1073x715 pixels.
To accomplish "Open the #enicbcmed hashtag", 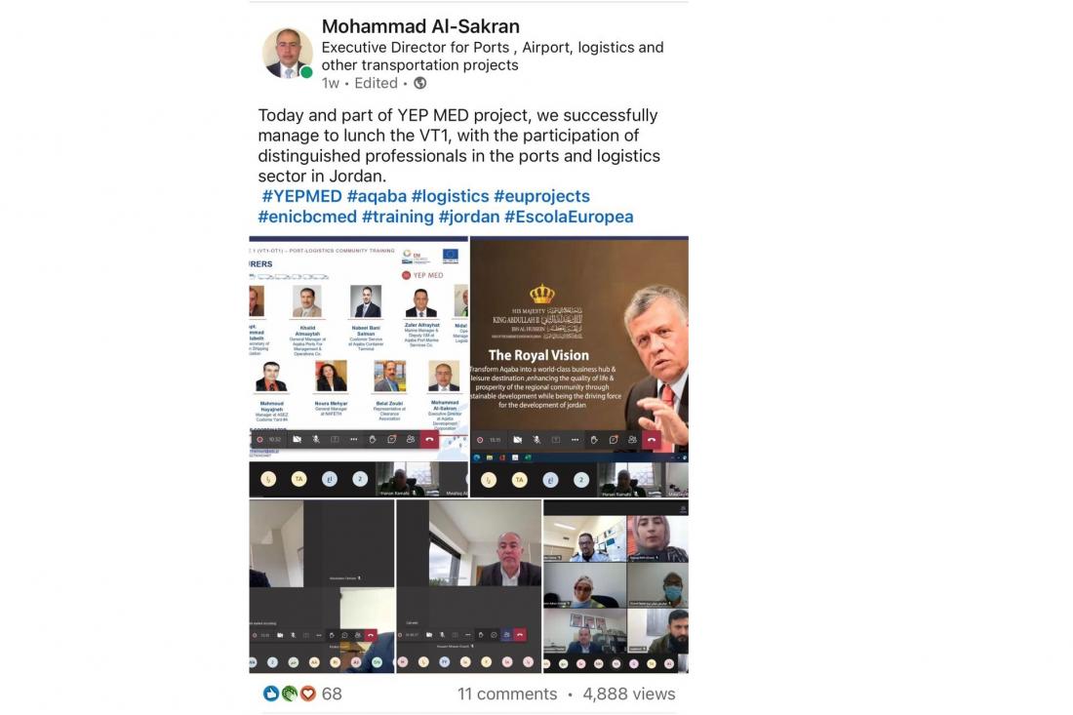I will [307, 217].
